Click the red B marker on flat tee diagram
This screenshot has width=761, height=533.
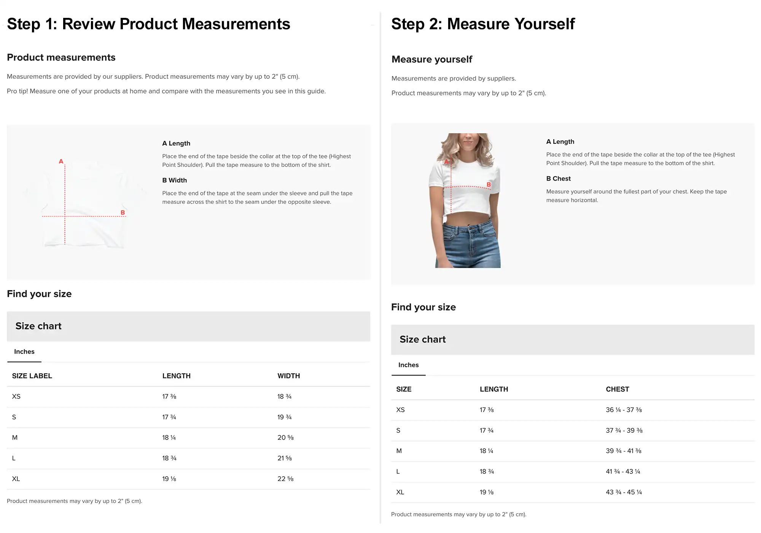click(x=123, y=213)
